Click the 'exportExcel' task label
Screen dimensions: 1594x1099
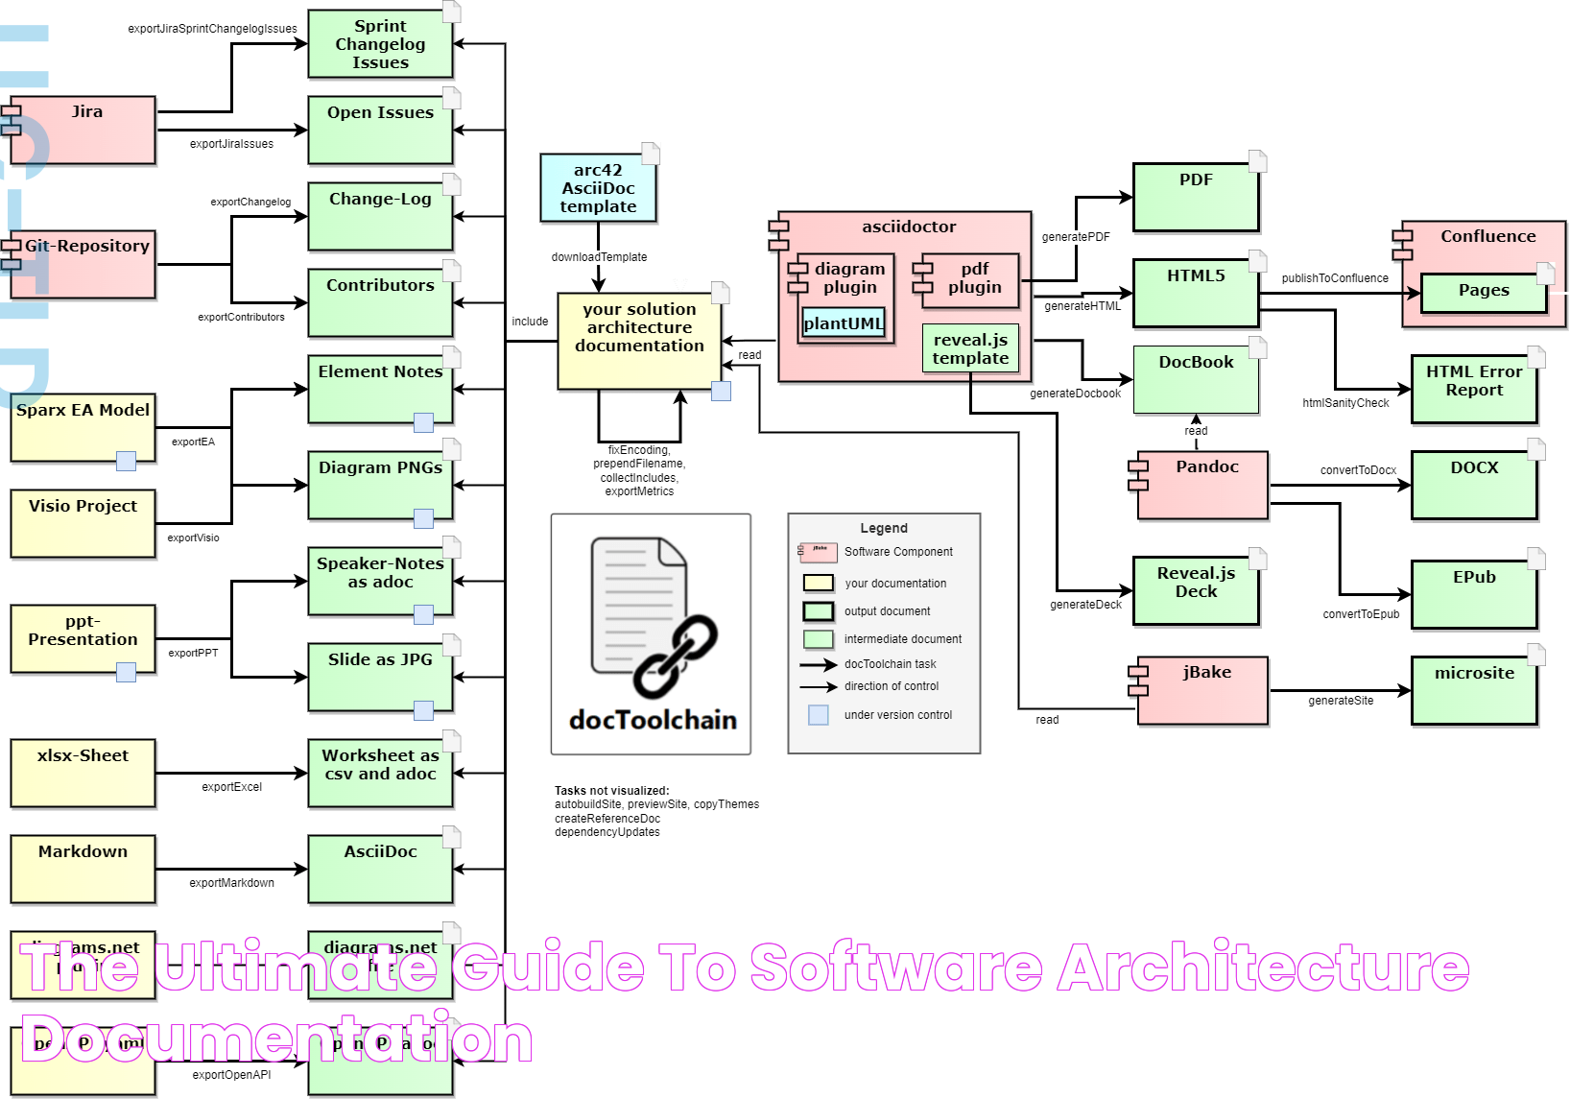231,787
